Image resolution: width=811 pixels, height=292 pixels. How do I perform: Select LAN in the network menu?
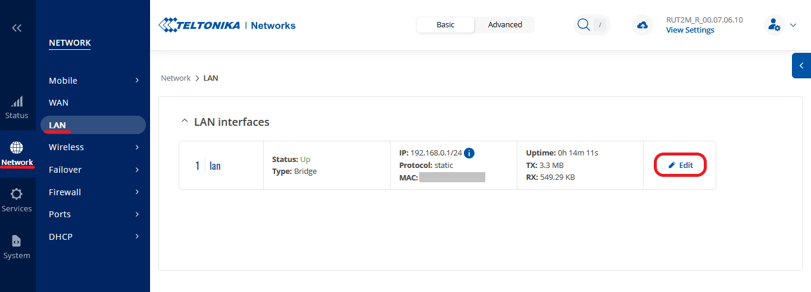coord(58,125)
